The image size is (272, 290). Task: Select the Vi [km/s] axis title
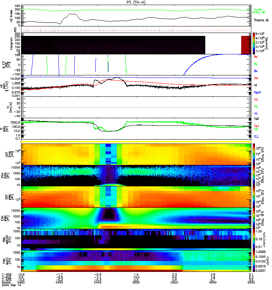pyautogui.click(x=9, y=107)
